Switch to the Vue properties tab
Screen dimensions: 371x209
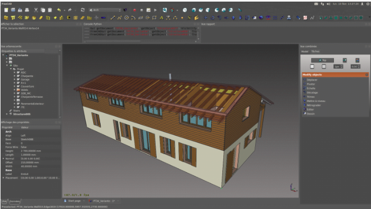tap(4, 201)
